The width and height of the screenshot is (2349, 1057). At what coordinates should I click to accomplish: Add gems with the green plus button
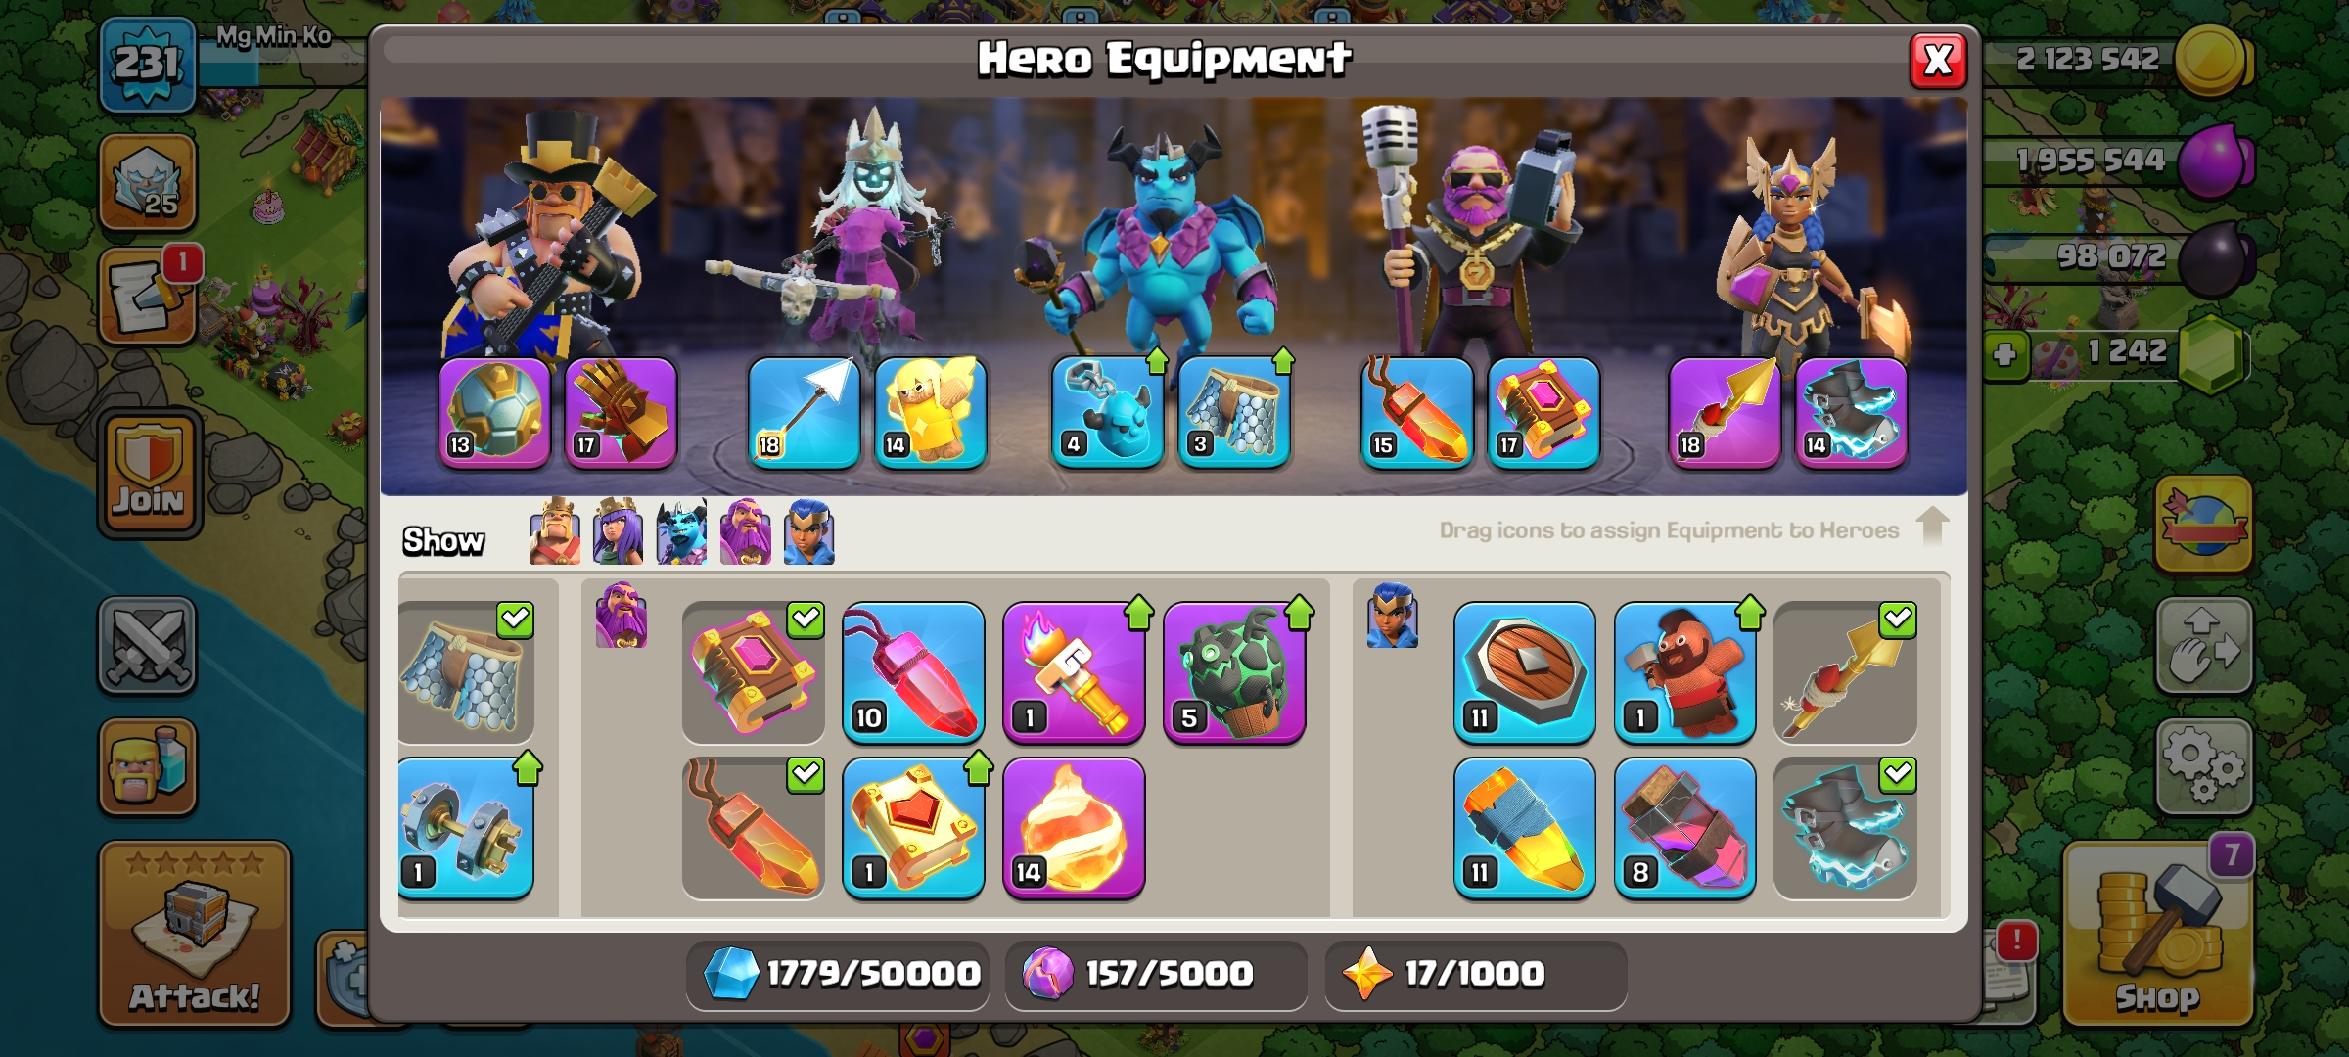pos(2005,353)
